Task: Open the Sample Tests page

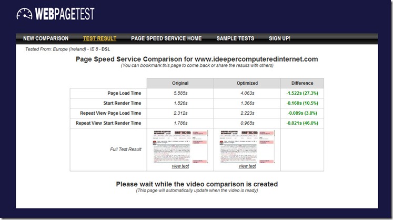Action: tap(235, 38)
